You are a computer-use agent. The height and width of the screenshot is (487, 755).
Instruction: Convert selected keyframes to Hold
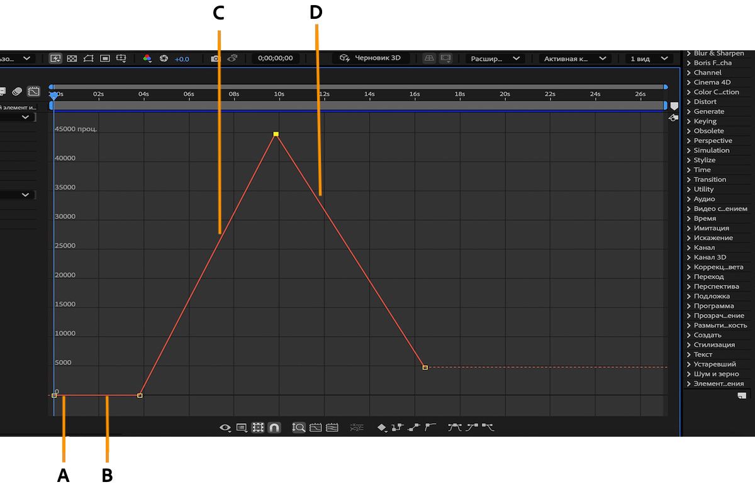(x=397, y=427)
